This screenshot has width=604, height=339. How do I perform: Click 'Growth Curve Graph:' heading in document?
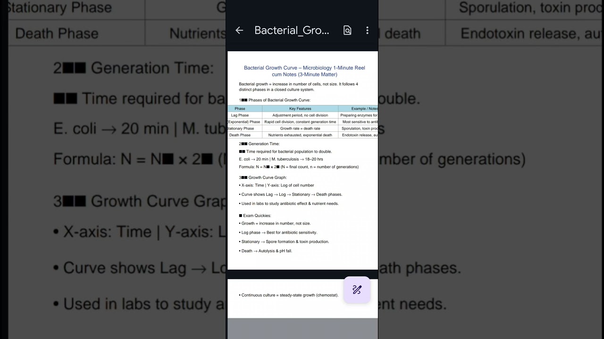point(263,178)
